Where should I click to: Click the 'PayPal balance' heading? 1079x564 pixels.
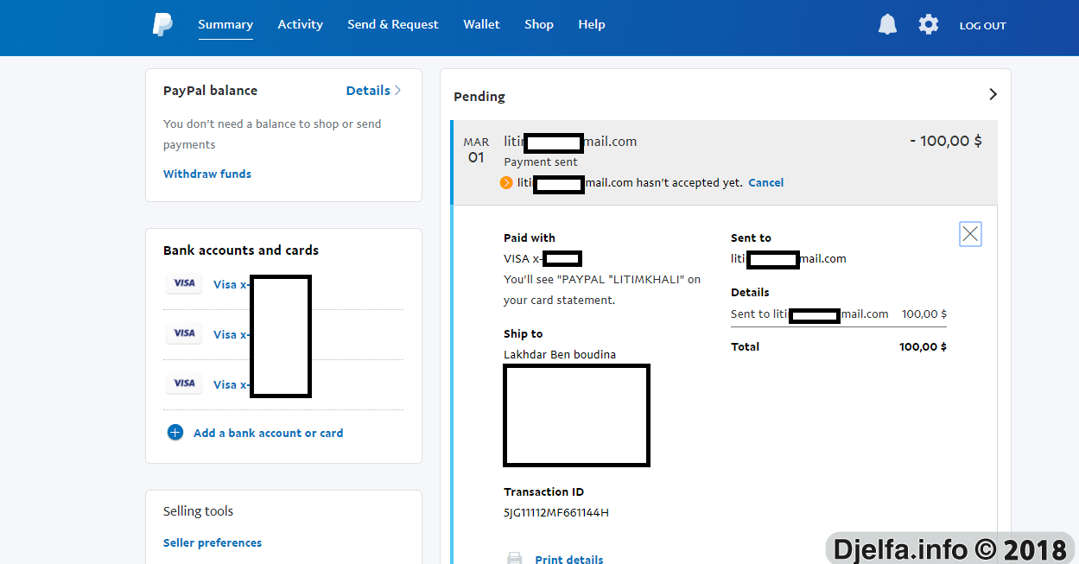click(x=210, y=90)
